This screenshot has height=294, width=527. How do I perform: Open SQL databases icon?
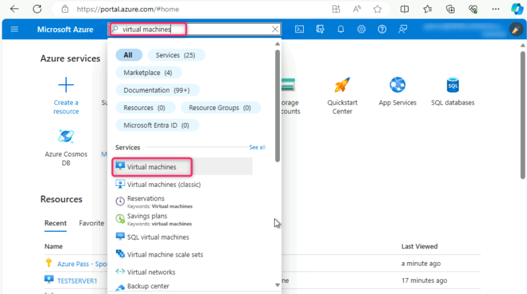coord(452,85)
